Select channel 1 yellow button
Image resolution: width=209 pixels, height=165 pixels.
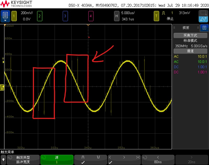pos(14,16)
